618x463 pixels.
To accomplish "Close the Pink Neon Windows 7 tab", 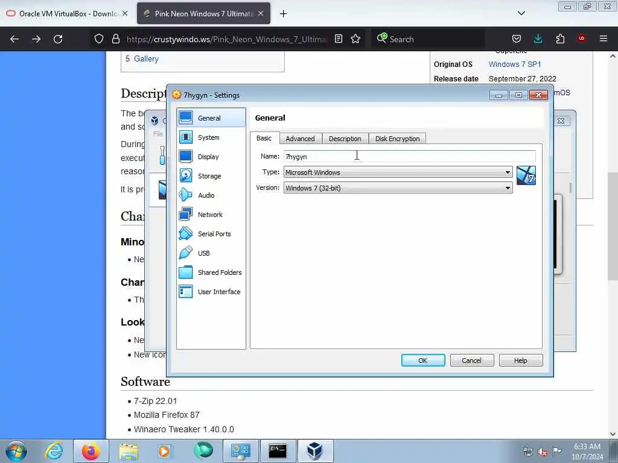I will [261, 13].
